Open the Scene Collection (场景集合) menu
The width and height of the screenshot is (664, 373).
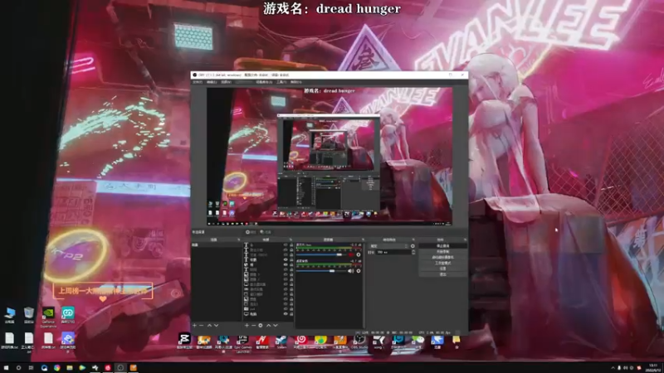264,82
